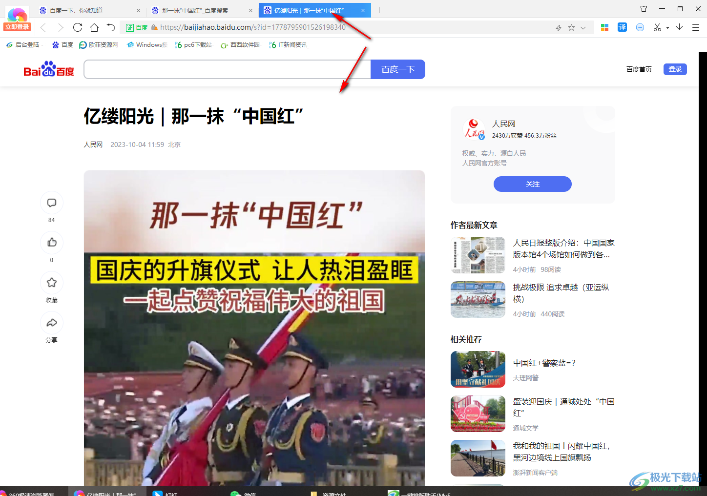Screen dimensions: 707x496
Task: Click the browser forward arrow
Action: tap(61, 27)
